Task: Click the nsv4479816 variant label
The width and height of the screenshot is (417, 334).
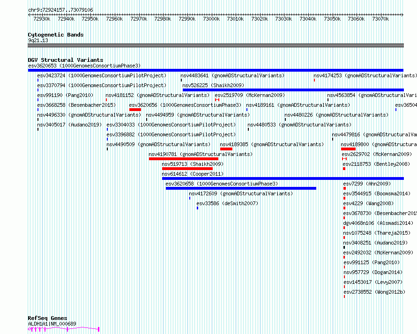Action: [x=374, y=134]
